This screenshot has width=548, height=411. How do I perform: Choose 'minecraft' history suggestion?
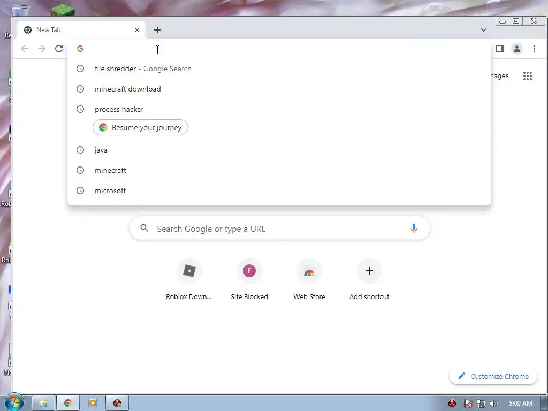coord(279,170)
